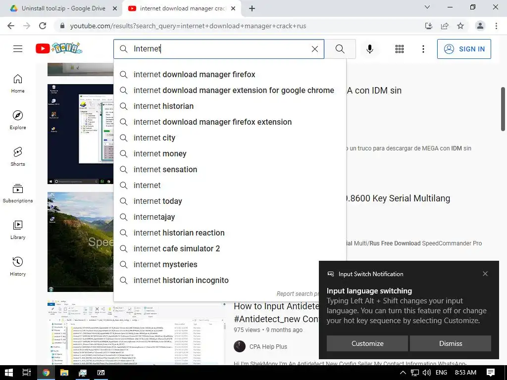Start voice search with microphone icon

[x=369, y=49]
